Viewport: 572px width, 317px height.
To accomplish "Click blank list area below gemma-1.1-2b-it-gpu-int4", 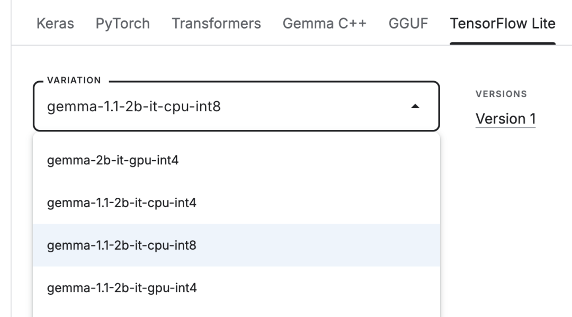I will tap(236, 313).
